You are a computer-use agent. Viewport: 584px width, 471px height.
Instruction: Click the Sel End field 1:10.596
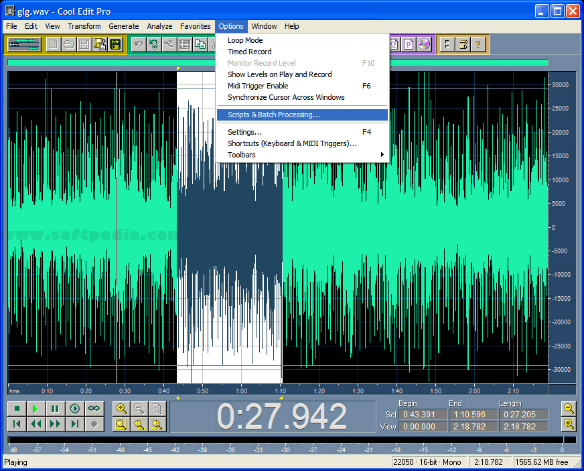(x=473, y=414)
